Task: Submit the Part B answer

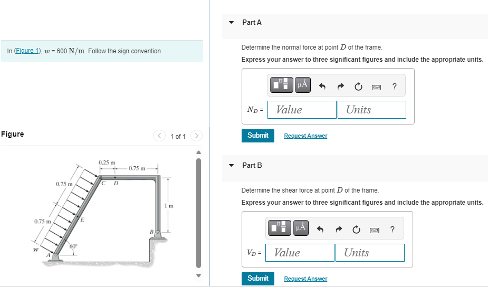Action: [x=257, y=279]
